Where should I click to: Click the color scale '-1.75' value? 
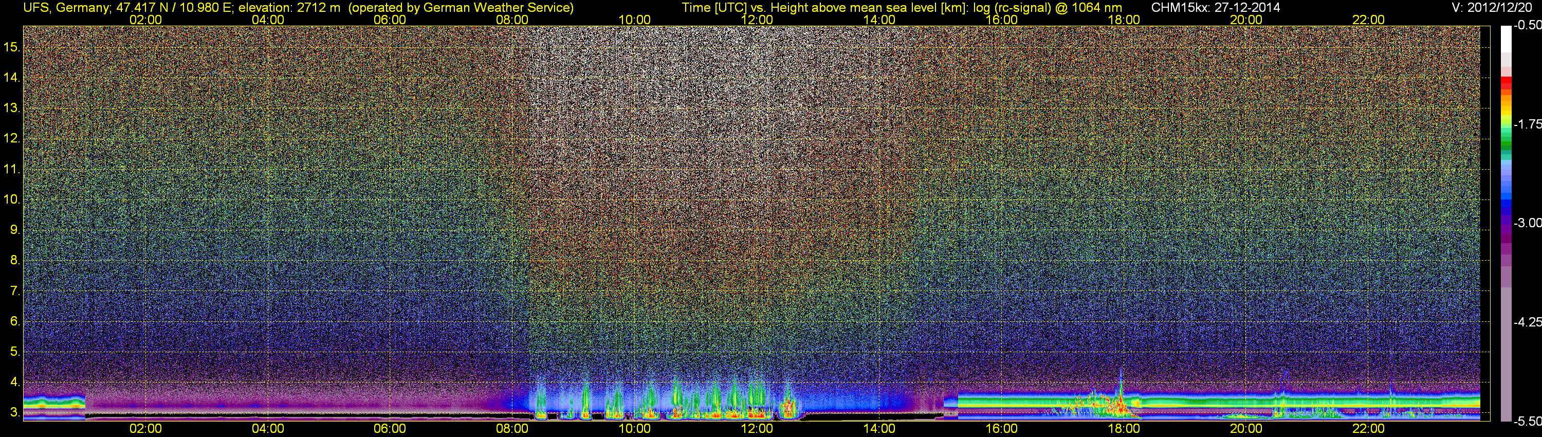tap(1528, 124)
